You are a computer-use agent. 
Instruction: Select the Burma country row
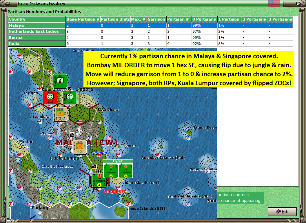(150, 37)
